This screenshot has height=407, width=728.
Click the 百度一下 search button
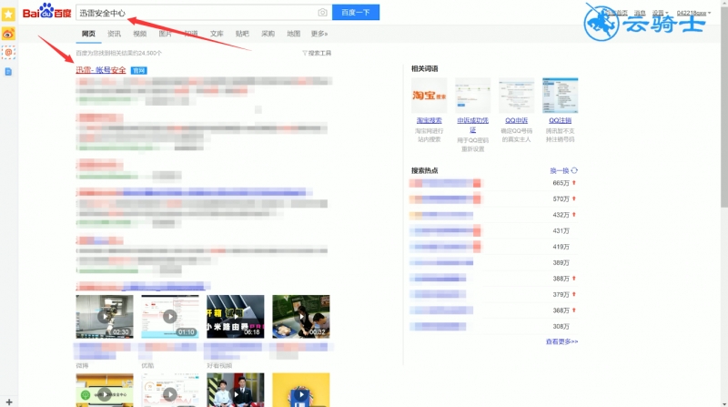(x=356, y=13)
